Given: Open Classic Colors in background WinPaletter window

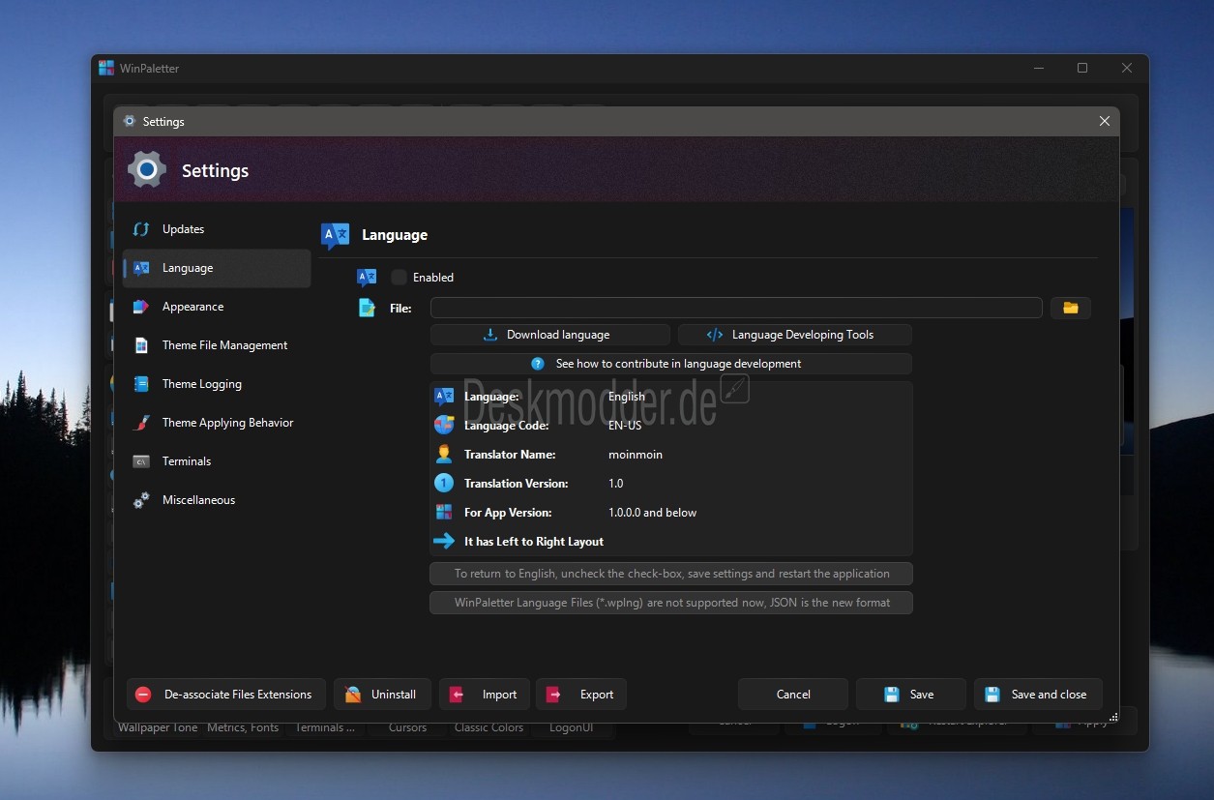Looking at the screenshot, I should point(489,727).
